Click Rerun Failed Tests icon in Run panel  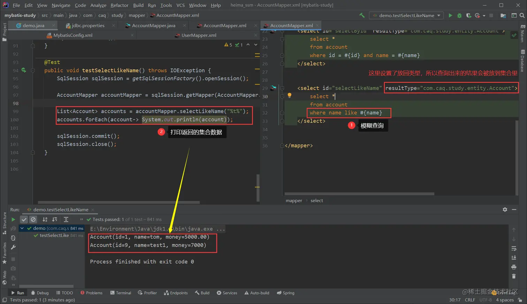coord(13,229)
